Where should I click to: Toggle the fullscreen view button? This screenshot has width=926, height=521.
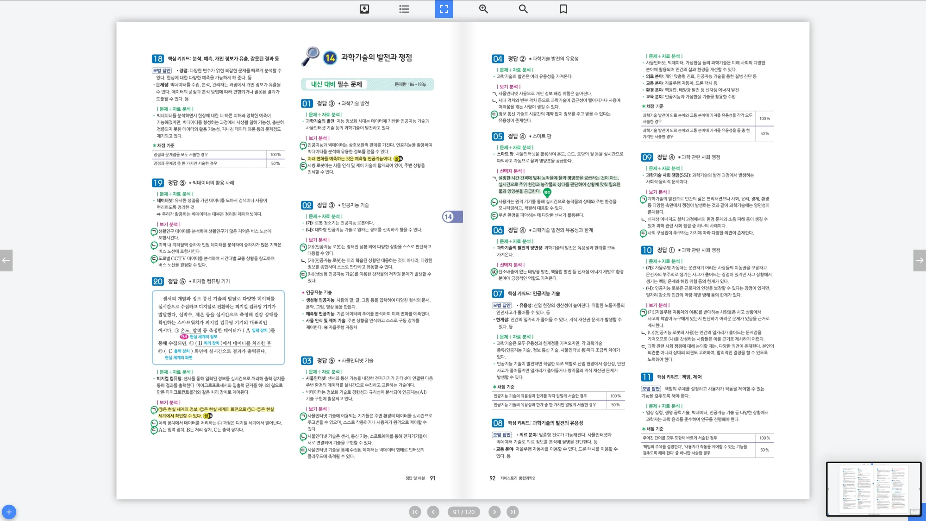point(444,9)
